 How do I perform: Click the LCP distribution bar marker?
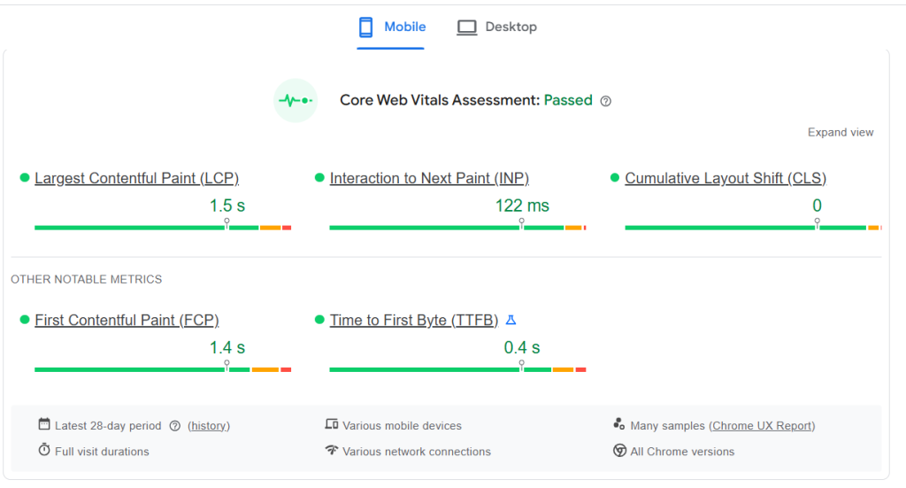226,224
